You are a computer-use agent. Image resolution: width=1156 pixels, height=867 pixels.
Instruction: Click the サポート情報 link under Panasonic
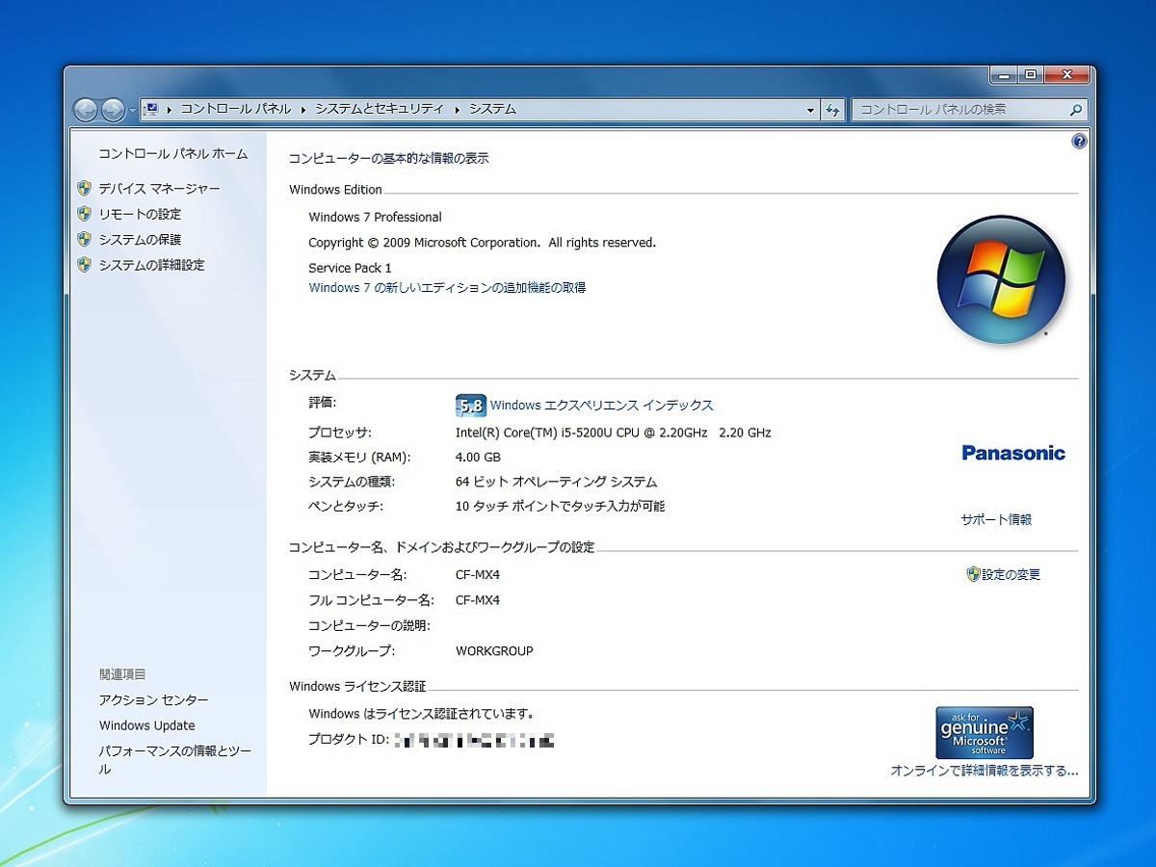996,519
